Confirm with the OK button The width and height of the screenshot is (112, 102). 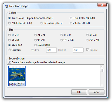tap(79, 92)
